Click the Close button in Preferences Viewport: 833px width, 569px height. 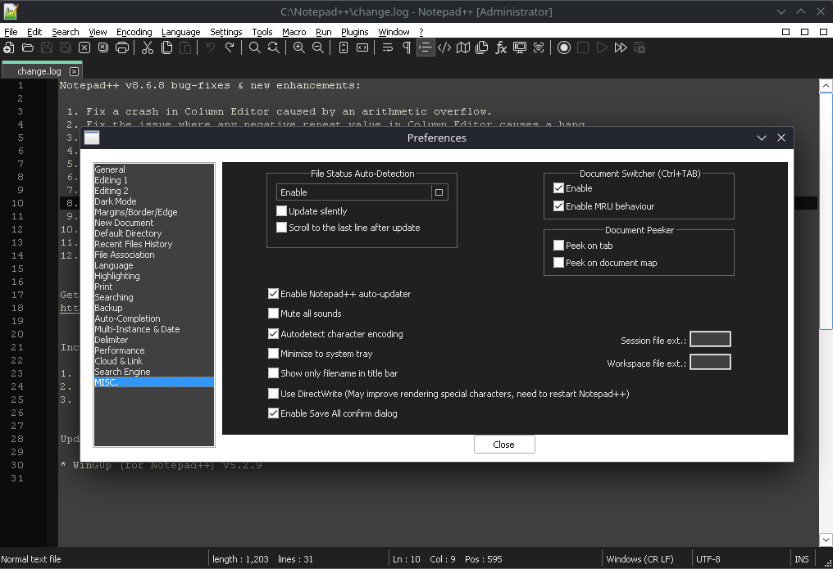[504, 445]
